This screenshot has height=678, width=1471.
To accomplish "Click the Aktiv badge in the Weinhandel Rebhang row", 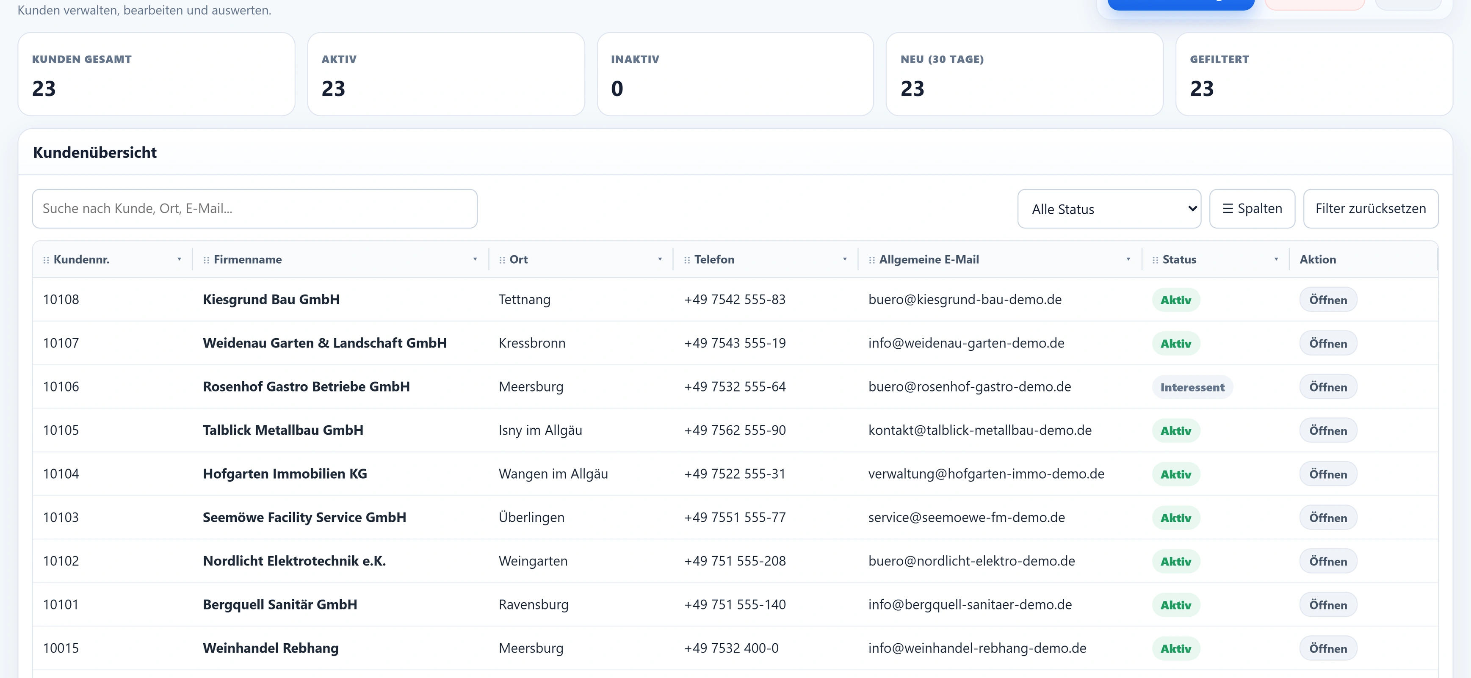I will point(1176,648).
